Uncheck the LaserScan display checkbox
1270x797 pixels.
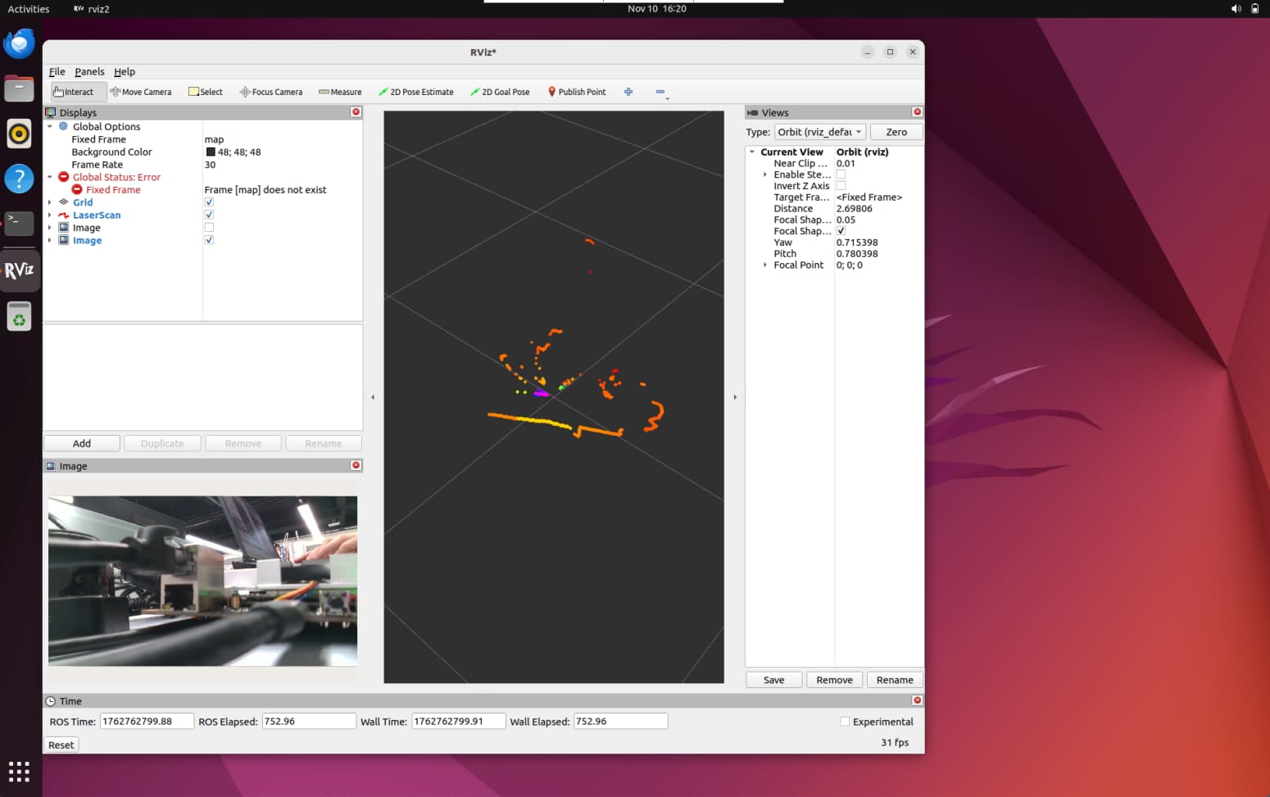[209, 215]
